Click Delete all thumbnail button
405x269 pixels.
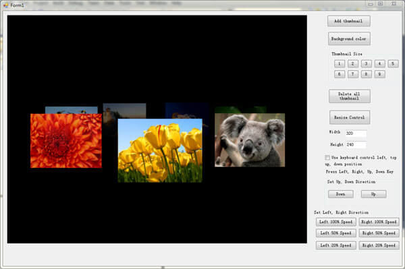click(350, 96)
